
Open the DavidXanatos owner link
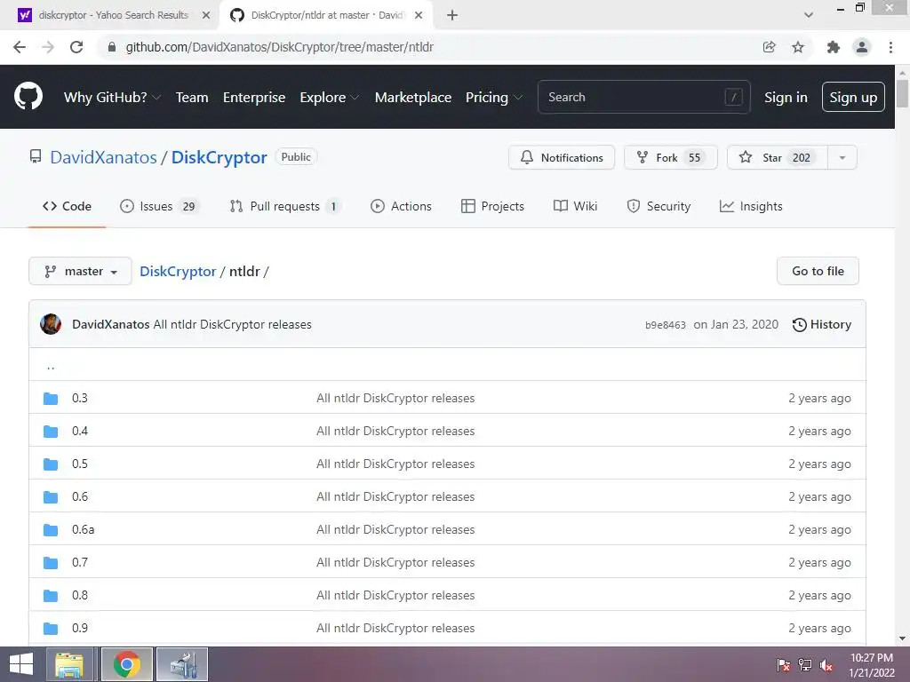[x=103, y=157]
